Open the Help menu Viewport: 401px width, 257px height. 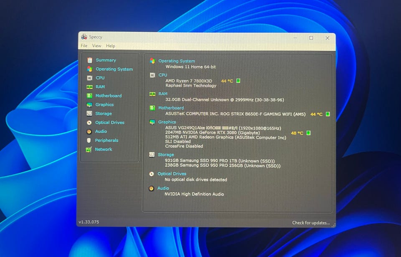point(110,46)
